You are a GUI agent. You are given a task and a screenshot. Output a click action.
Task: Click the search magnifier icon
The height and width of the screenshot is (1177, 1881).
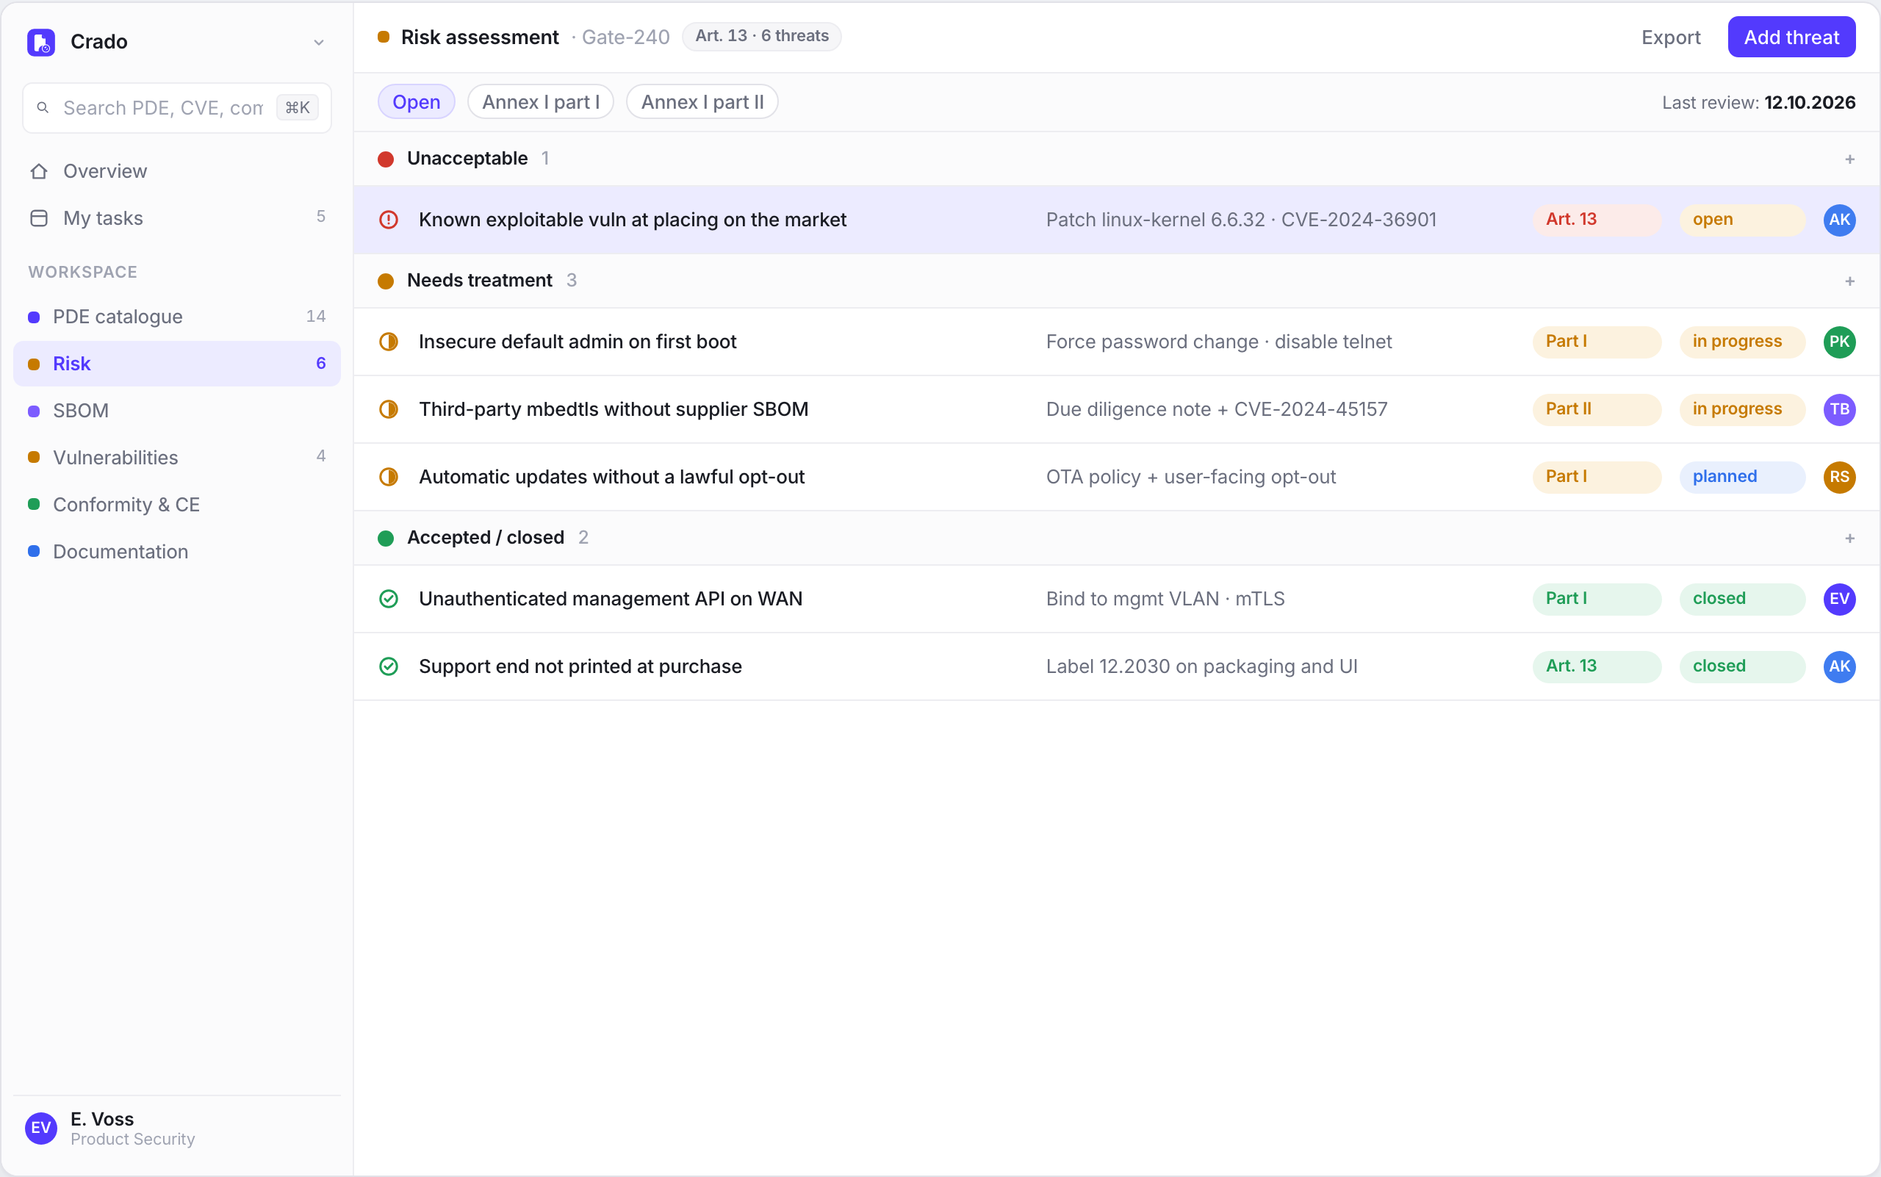coord(43,107)
